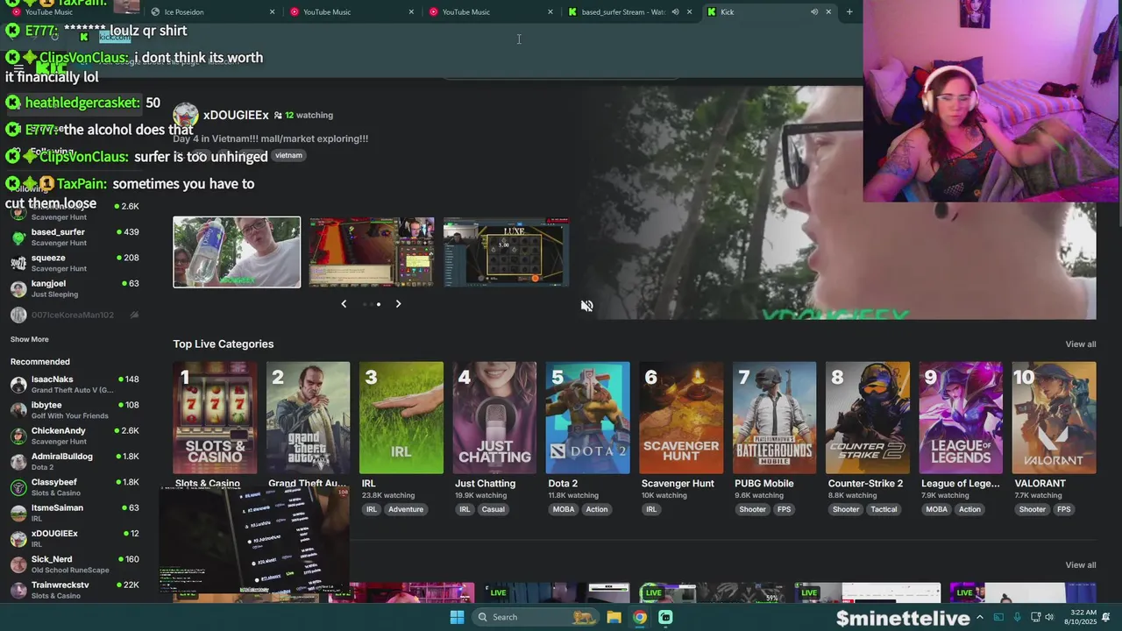Open the PUBG Mobile Shooter tag
The image size is (1122, 631).
click(x=752, y=509)
